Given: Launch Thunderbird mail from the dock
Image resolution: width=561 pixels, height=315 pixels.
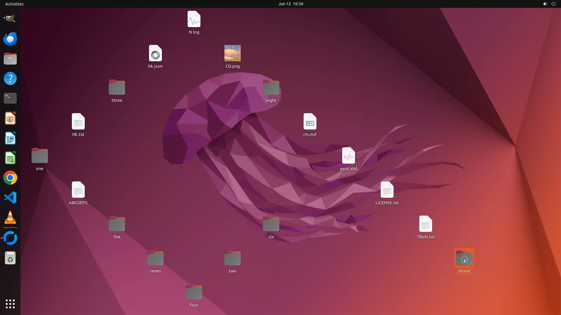Looking at the screenshot, I should coord(10,39).
